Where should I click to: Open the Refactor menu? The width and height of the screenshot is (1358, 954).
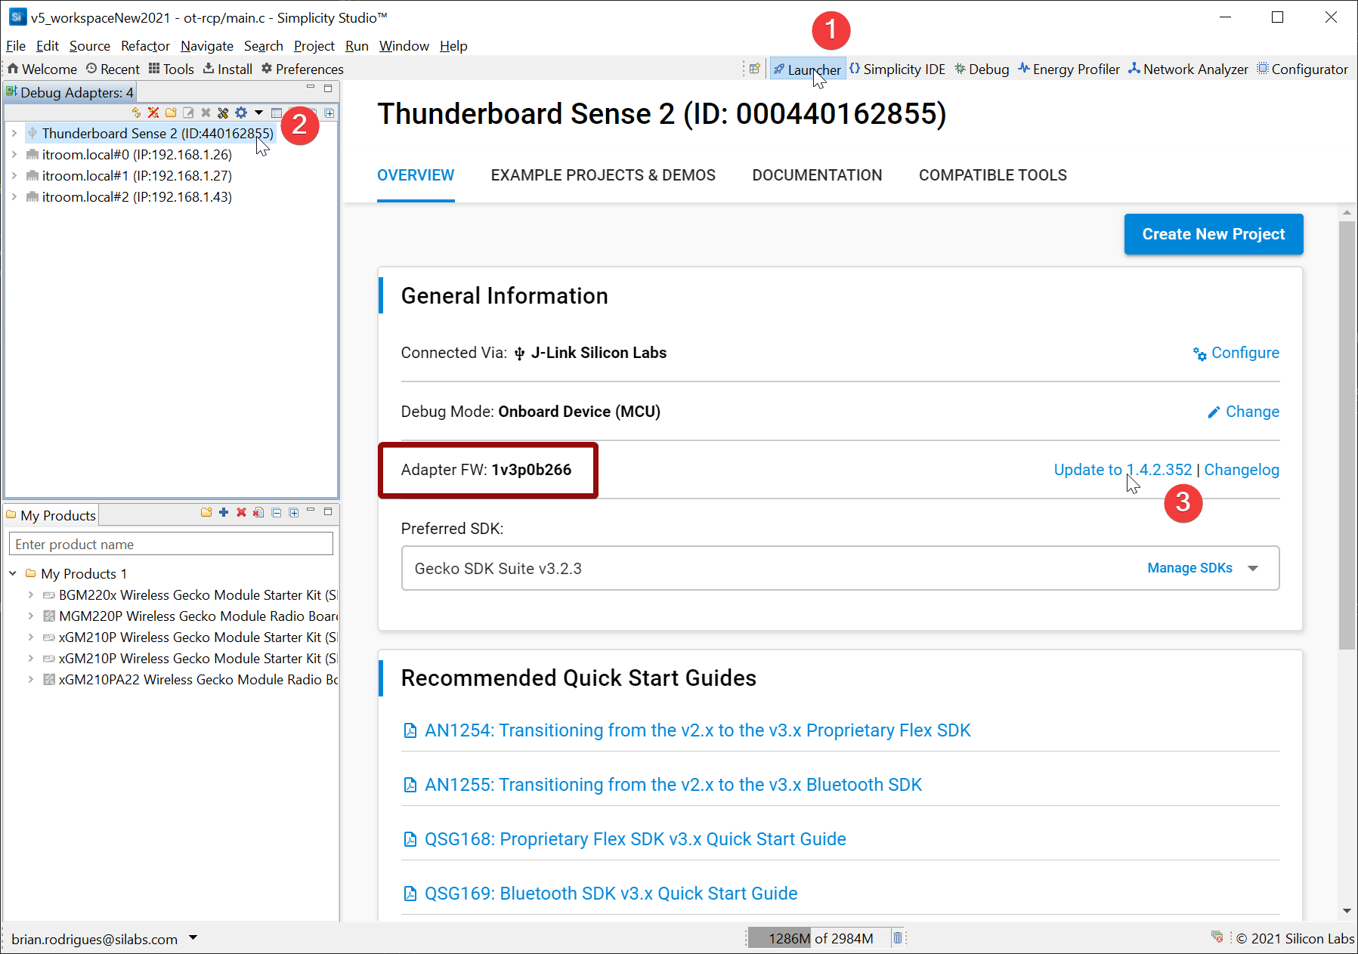click(145, 45)
